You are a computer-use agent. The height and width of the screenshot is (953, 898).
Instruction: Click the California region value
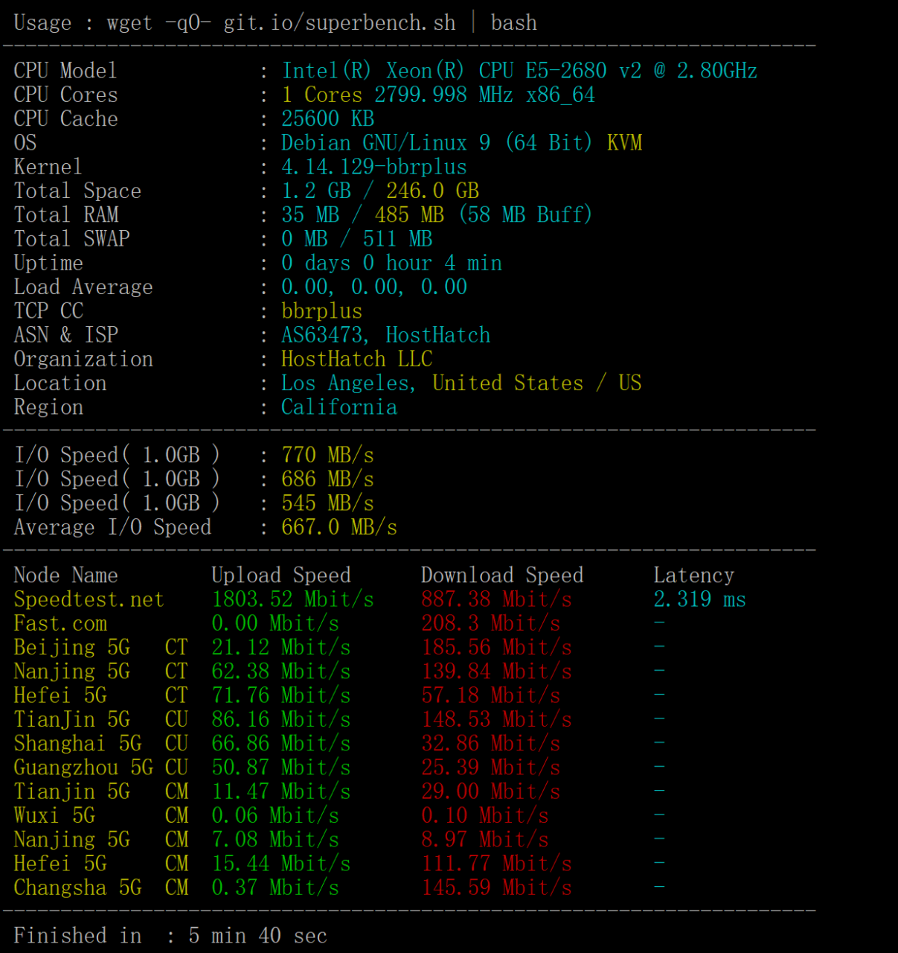(339, 407)
